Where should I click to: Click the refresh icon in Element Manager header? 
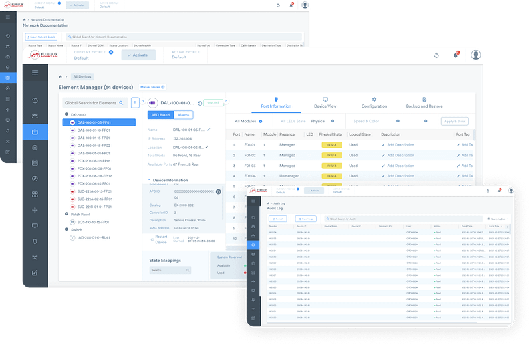point(436,55)
